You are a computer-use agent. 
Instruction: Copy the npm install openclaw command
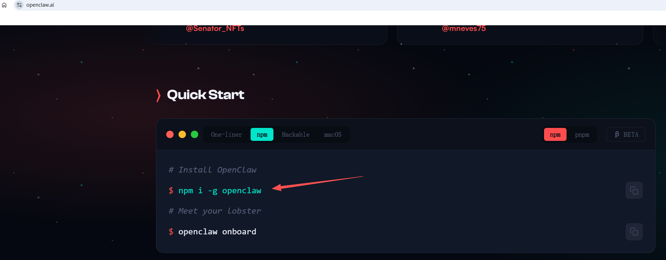[x=634, y=190]
